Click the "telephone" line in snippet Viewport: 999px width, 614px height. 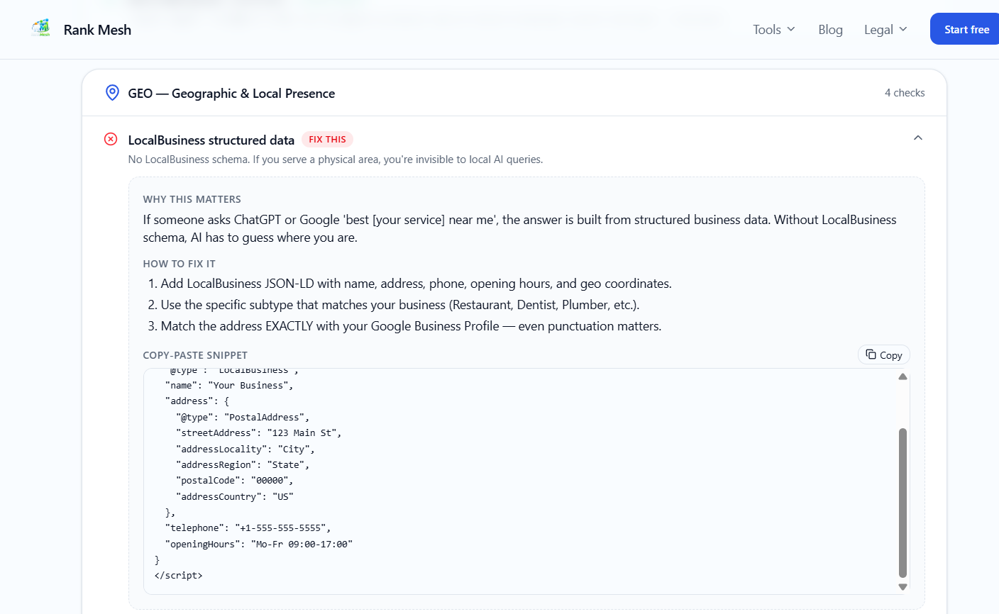point(248,528)
